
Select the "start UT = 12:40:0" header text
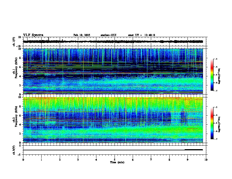(141, 35)
